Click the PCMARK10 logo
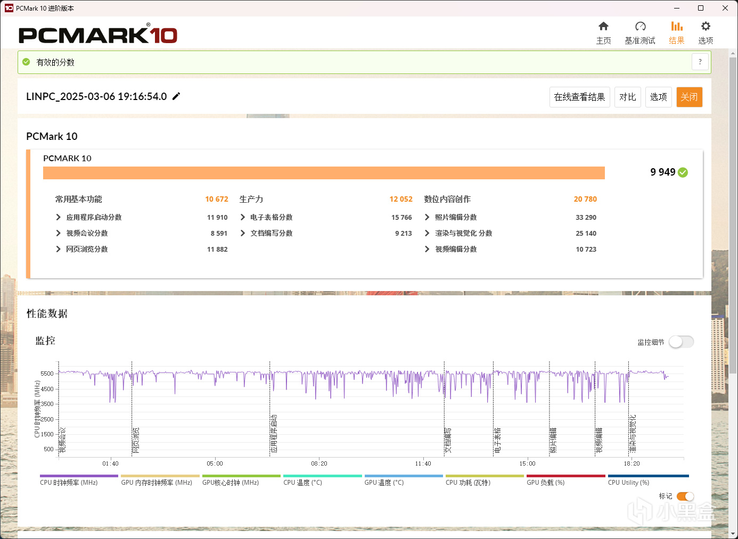The width and height of the screenshot is (738, 539). [98, 35]
